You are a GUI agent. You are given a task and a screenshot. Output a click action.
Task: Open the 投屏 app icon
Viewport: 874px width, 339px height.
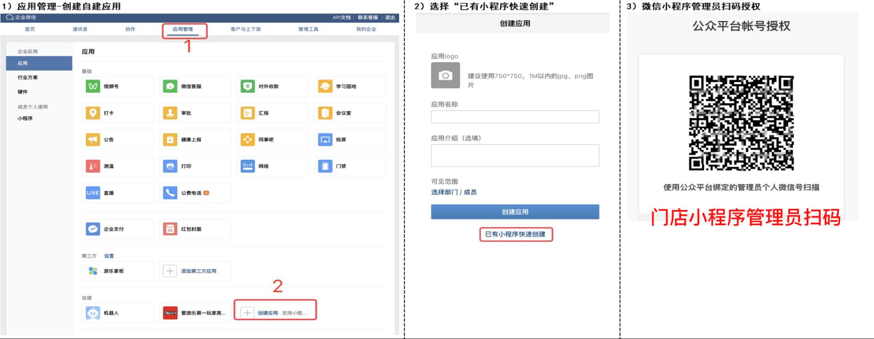click(x=325, y=140)
